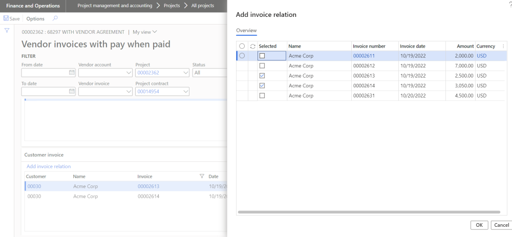Image resolution: width=512 pixels, height=237 pixels.
Task: Click the Save disk icon
Action: pos(6,18)
